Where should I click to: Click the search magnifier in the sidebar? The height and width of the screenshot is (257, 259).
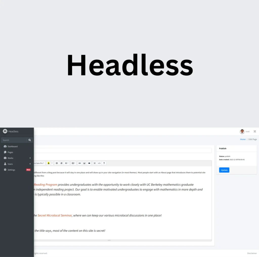pyautogui.click(x=30, y=140)
